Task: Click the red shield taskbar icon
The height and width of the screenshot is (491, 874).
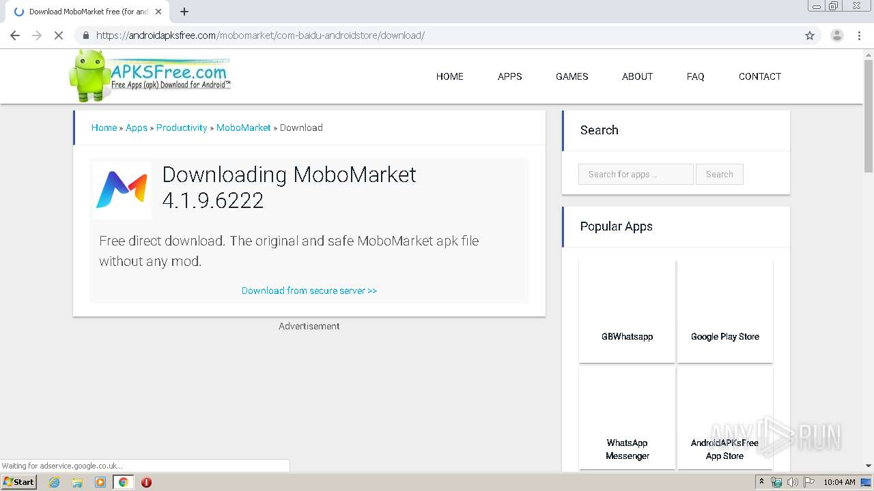Action: (x=146, y=482)
